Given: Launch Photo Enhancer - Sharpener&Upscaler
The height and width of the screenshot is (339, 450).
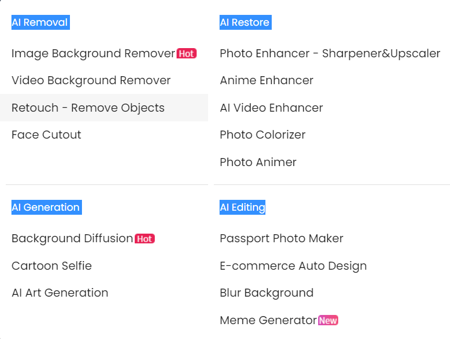Looking at the screenshot, I should 330,53.
